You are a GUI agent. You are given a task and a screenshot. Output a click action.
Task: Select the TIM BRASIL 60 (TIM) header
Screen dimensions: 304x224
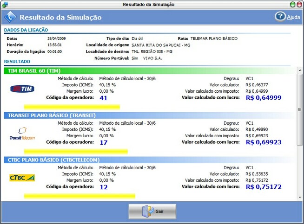click(150, 71)
